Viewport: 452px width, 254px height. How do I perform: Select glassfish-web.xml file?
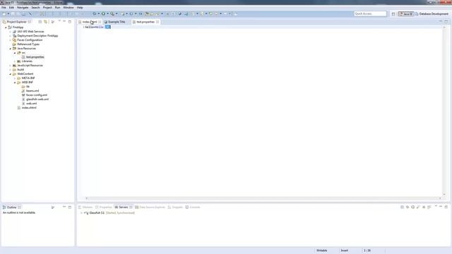click(x=37, y=99)
